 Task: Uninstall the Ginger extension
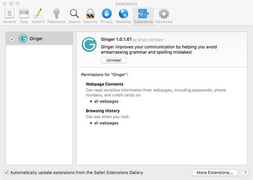114,60
